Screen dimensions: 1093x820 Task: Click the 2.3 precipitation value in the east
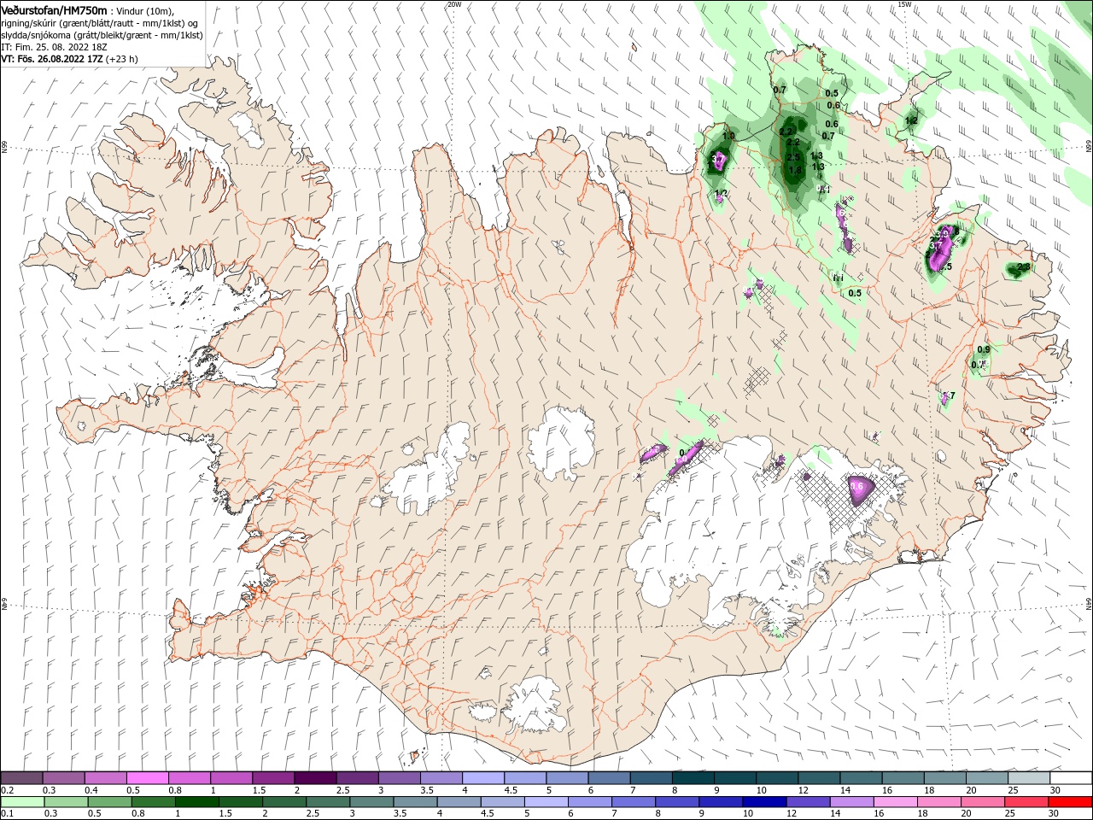click(x=1024, y=267)
